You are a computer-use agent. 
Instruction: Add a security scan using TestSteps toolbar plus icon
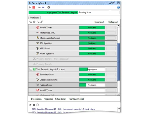coord(30,22)
